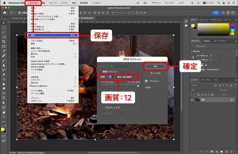Toggle the 自動選択 checkbox in options bar

click(x=20, y=13)
